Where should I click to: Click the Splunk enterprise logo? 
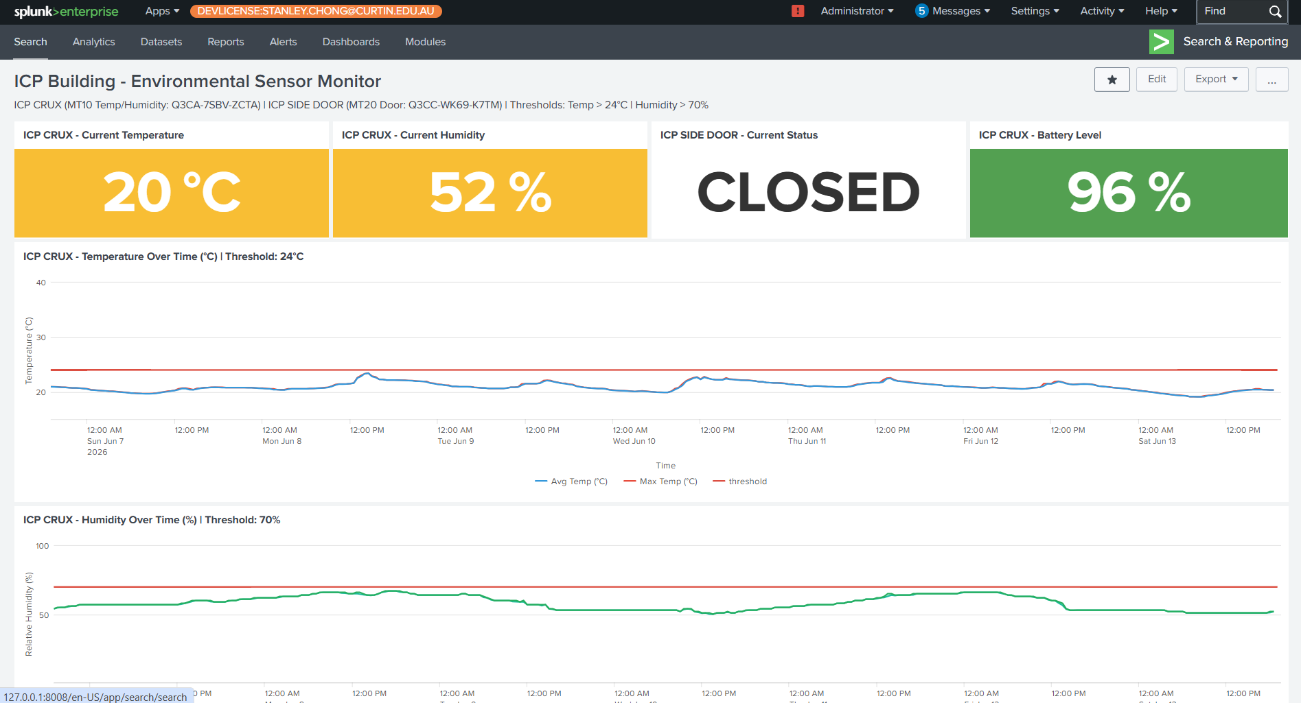tap(66, 11)
